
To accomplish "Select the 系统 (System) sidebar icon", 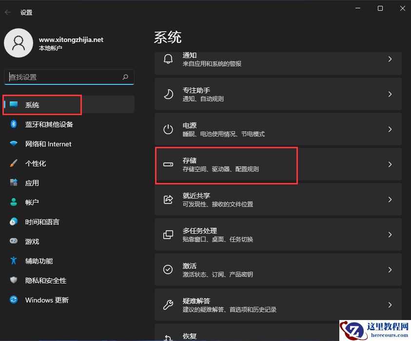I will point(15,104).
